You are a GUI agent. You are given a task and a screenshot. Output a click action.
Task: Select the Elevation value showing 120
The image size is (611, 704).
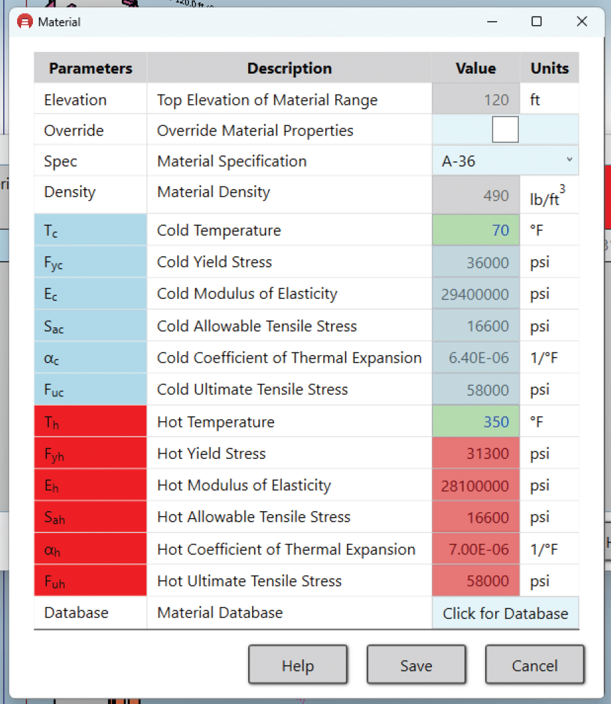[x=474, y=99]
